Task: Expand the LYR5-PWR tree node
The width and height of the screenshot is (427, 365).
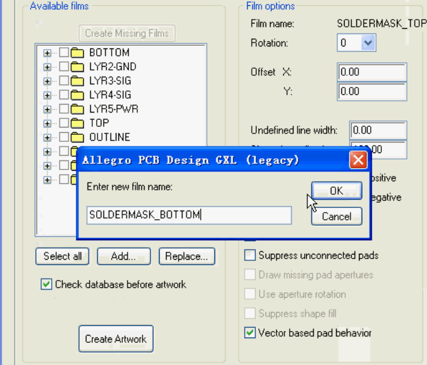Action: [47, 109]
